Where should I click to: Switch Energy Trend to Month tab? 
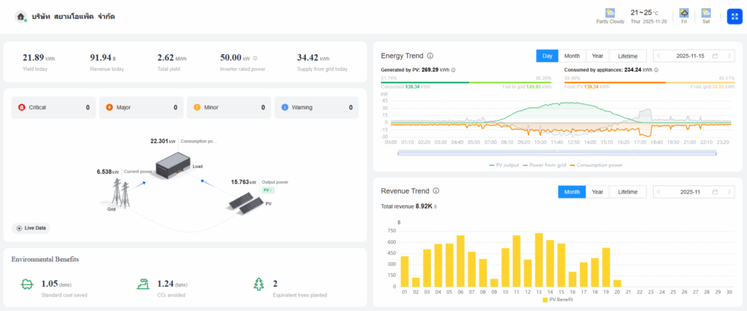coord(572,56)
